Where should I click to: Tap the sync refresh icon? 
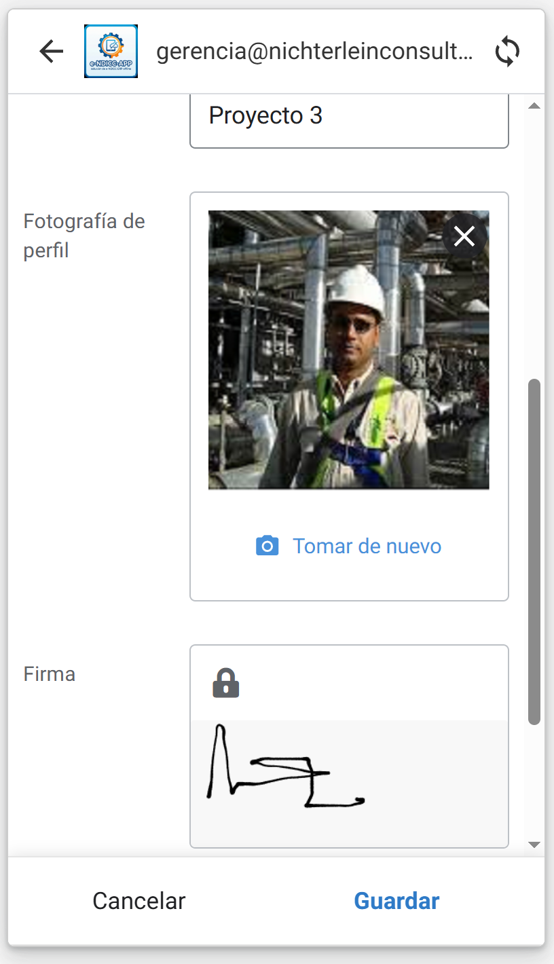(x=507, y=52)
